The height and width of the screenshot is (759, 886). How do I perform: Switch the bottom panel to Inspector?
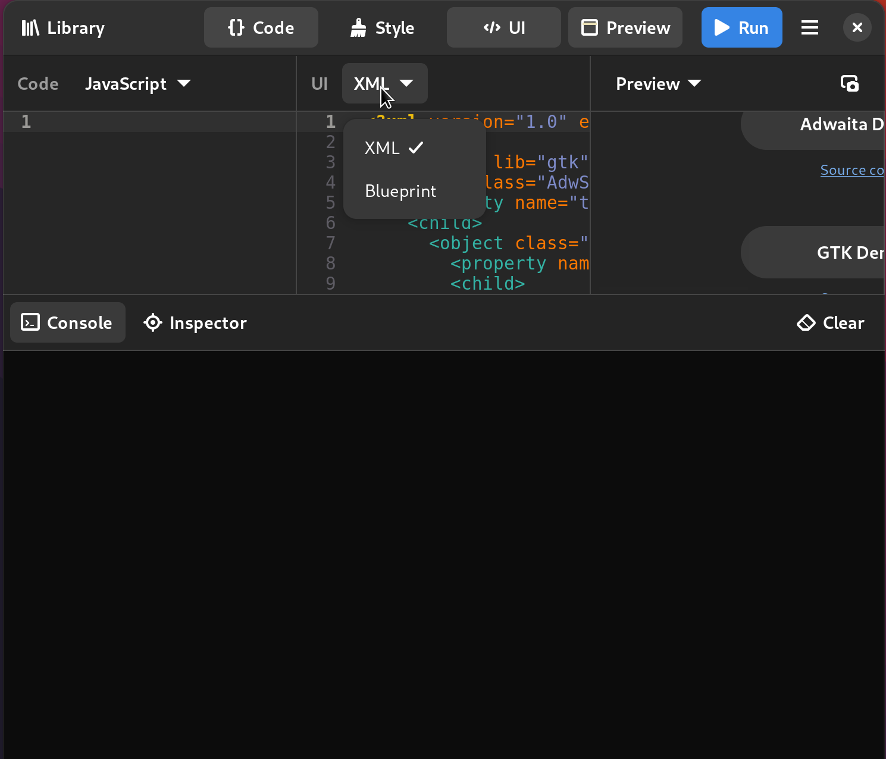coord(195,322)
